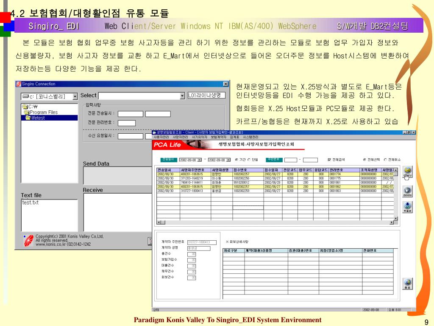
Task: Click the client window title bar icon
Action: coord(154,132)
